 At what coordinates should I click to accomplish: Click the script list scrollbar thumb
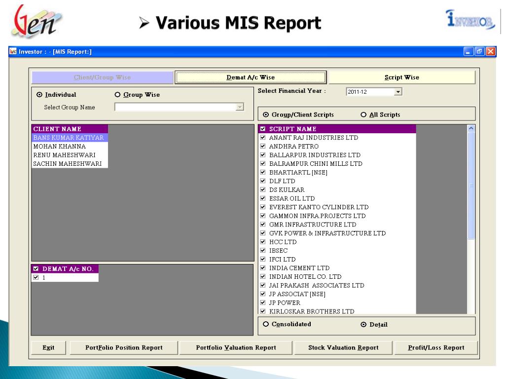click(471, 186)
